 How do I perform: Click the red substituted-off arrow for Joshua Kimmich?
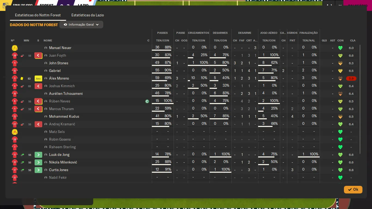pos(38,86)
